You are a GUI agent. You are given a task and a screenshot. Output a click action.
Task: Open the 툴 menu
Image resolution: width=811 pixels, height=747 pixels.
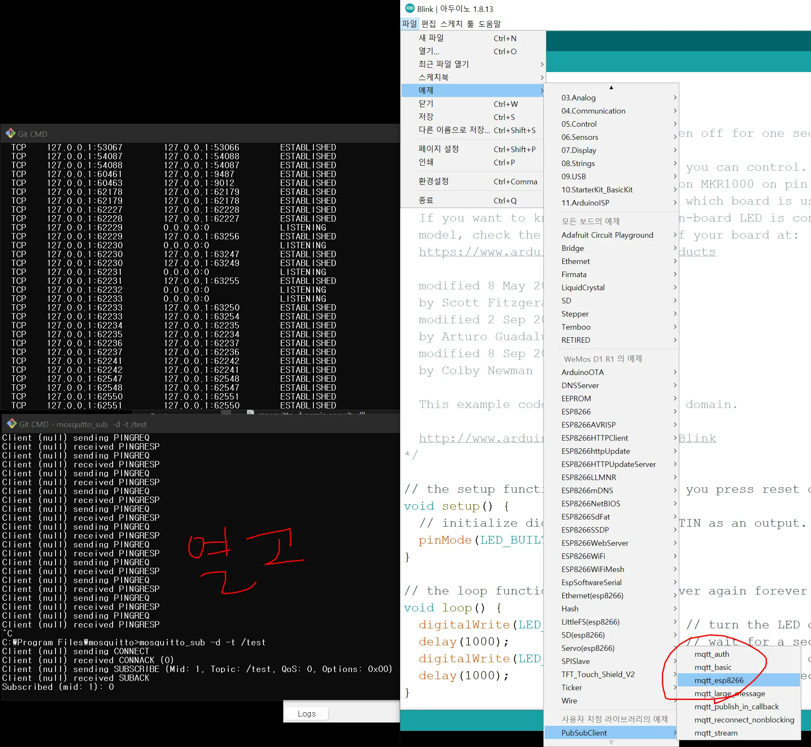471,24
